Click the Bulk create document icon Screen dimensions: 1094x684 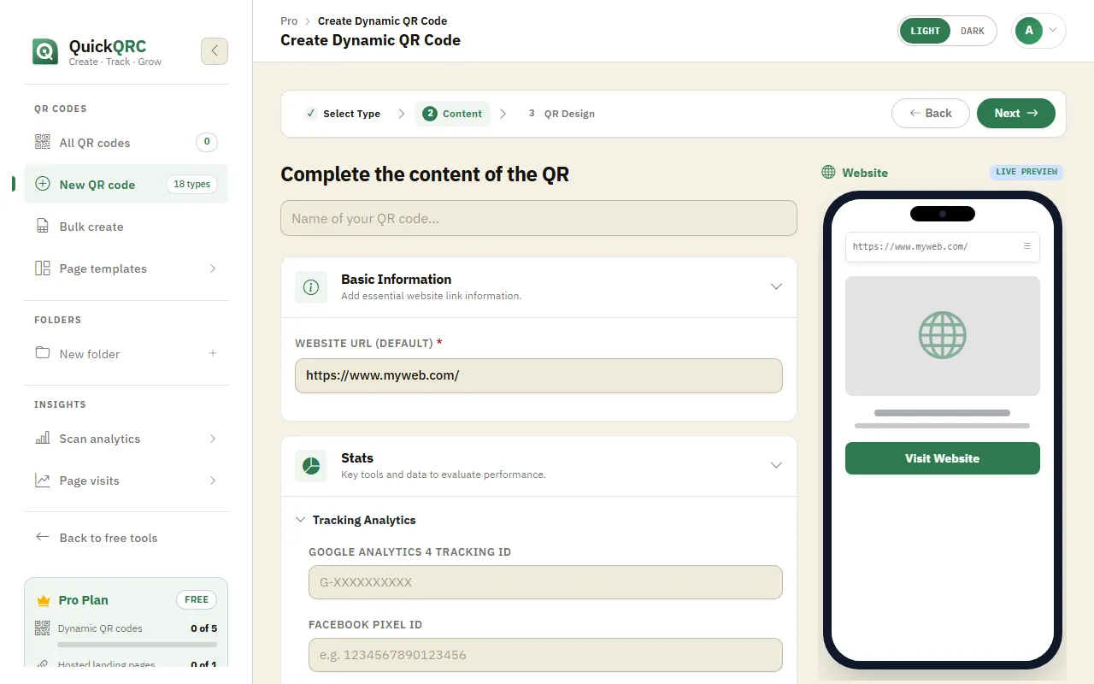(43, 227)
